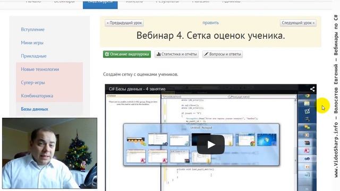Click the править link
The image size is (340, 191).
[210, 22]
